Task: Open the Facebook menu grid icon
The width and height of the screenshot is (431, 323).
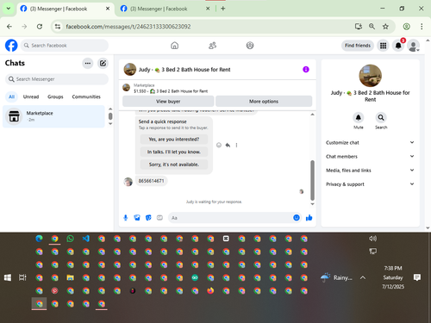Action: tap(383, 46)
